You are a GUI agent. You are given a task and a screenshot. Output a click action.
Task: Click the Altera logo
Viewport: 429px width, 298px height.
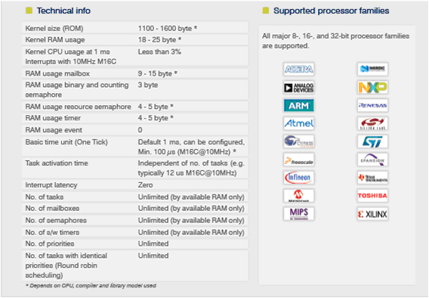pos(298,69)
